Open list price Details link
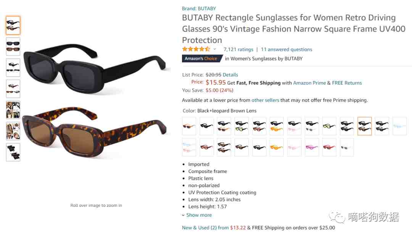The width and height of the screenshot is (412, 235). coord(230,75)
